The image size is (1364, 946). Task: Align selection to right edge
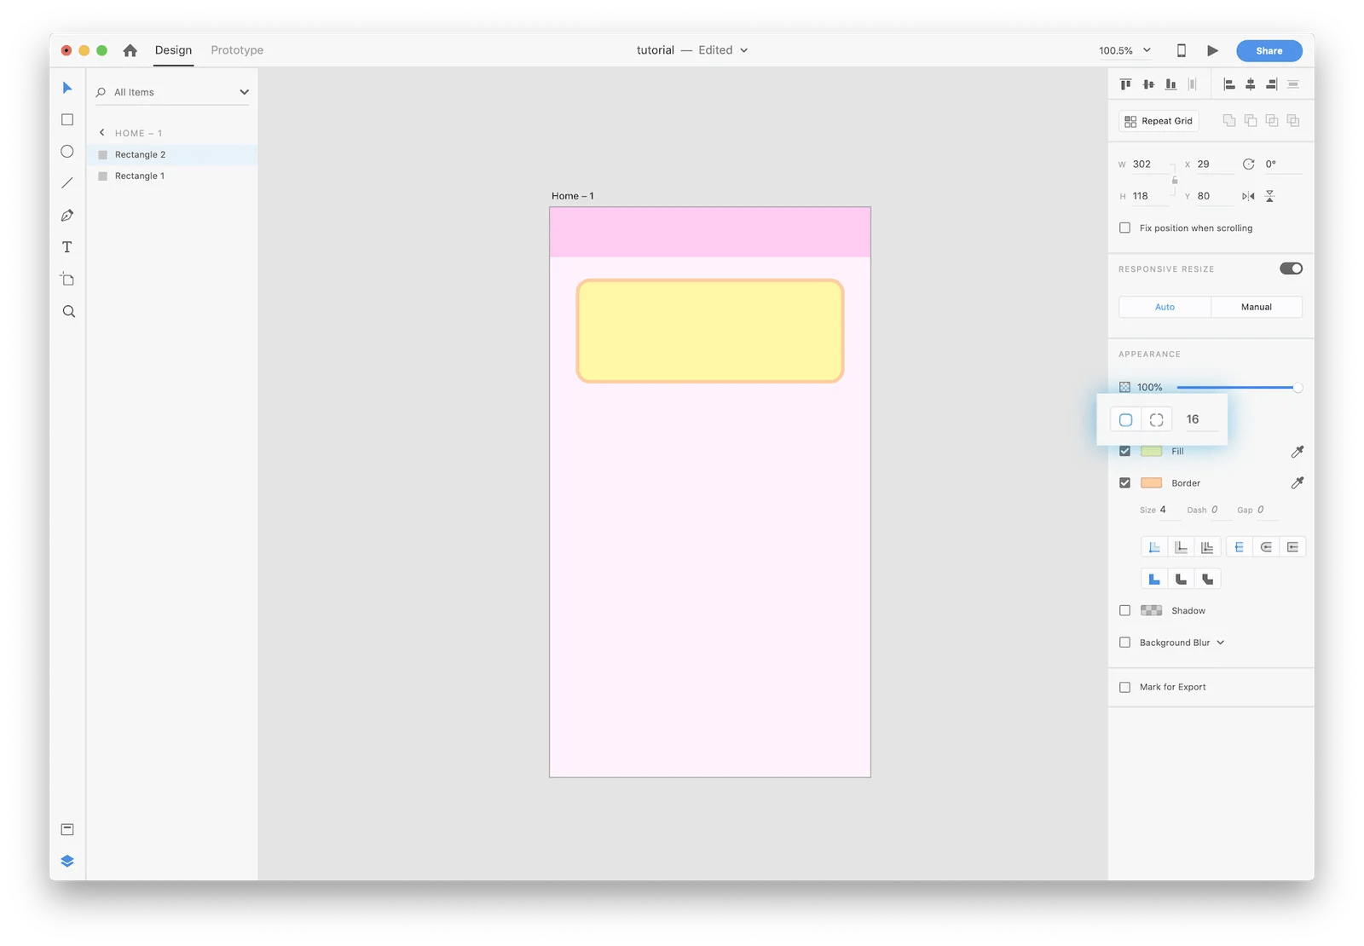pyautogui.click(x=1272, y=84)
